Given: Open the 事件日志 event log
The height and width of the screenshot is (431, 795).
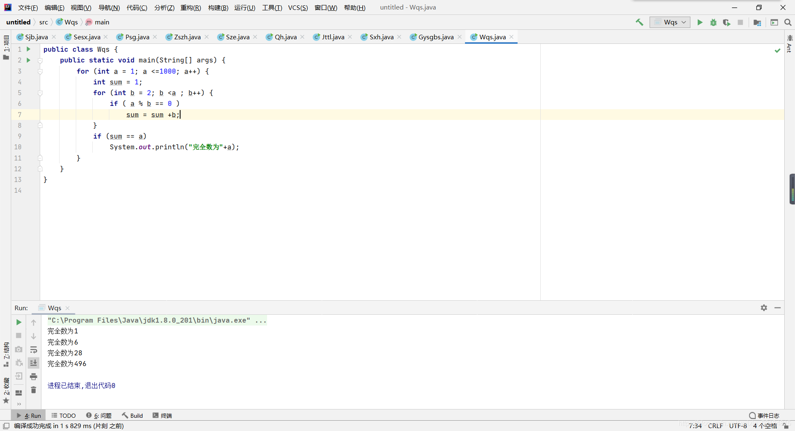Looking at the screenshot, I should click(x=764, y=415).
